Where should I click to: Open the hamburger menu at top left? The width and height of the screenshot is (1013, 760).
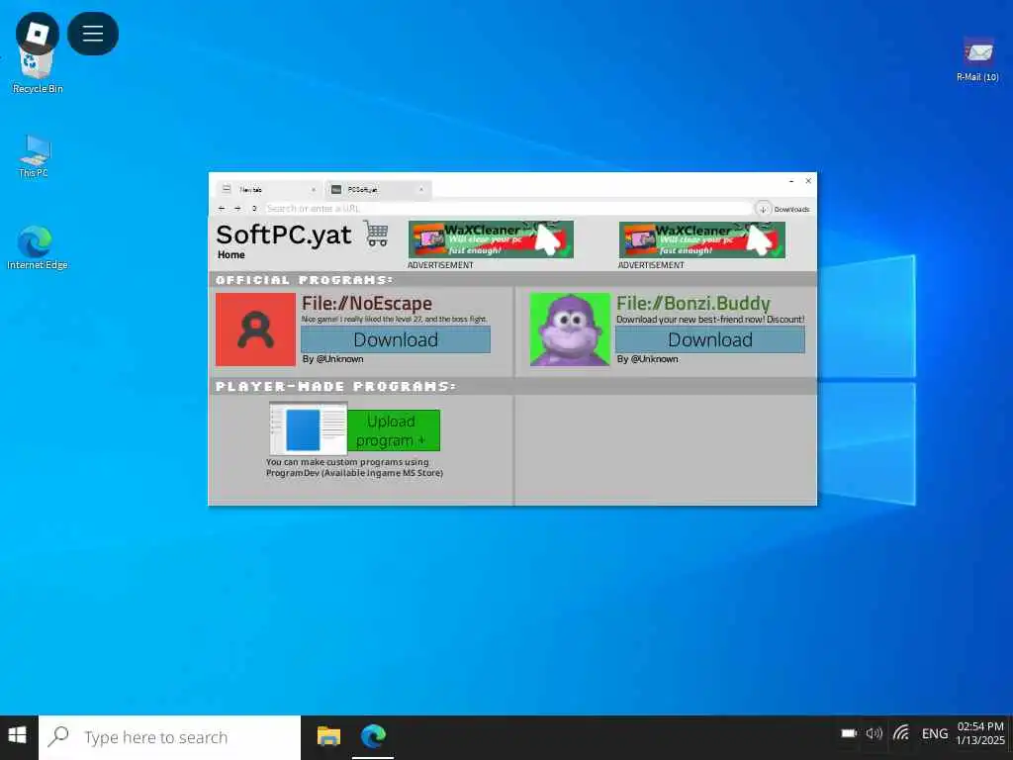click(x=93, y=33)
